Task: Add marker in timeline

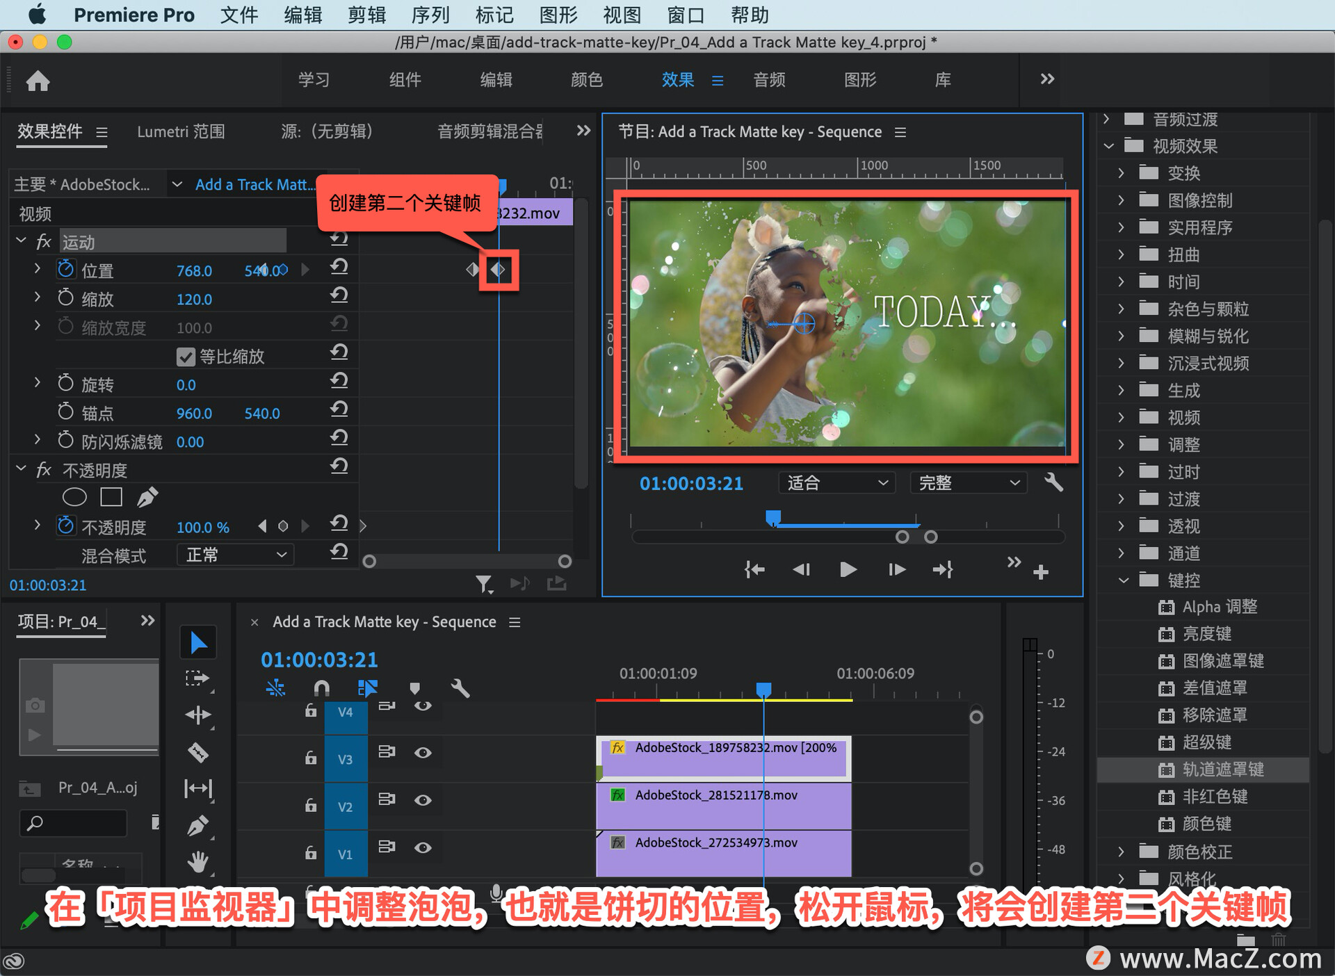Action: pos(415,688)
